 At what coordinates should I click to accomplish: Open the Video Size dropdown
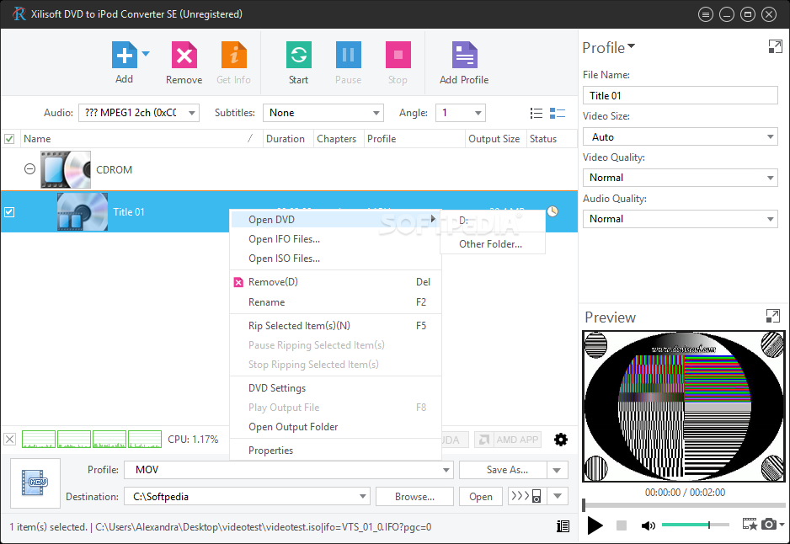pyautogui.click(x=680, y=136)
